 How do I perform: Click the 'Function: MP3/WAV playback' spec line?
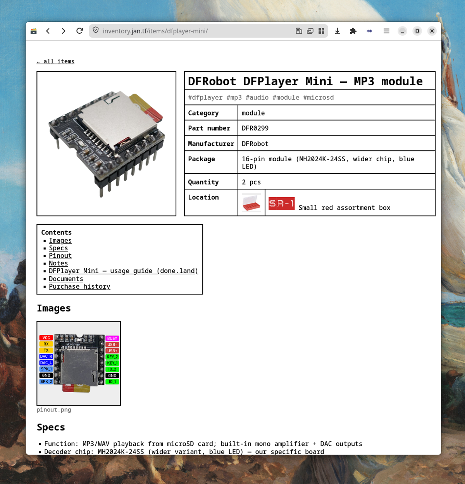pos(203,444)
